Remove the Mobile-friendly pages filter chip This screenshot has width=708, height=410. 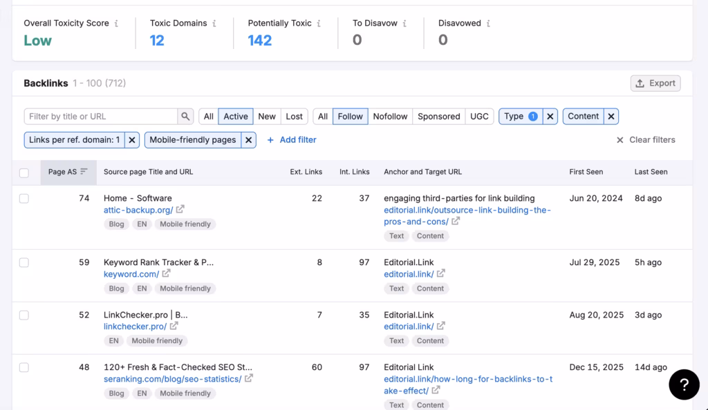coord(248,139)
